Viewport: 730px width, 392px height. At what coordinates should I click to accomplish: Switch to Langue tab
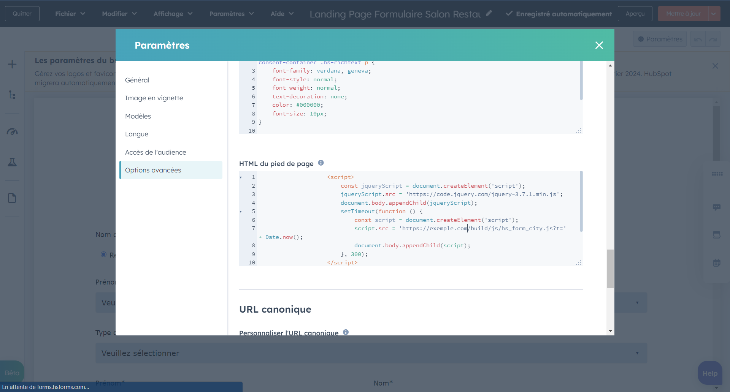(x=171, y=134)
